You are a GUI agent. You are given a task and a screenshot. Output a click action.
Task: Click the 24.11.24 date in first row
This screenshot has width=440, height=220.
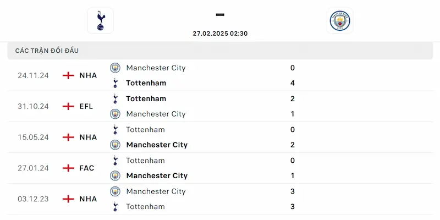click(x=33, y=75)
